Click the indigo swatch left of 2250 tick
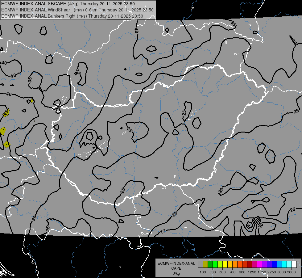 [269, 264]
